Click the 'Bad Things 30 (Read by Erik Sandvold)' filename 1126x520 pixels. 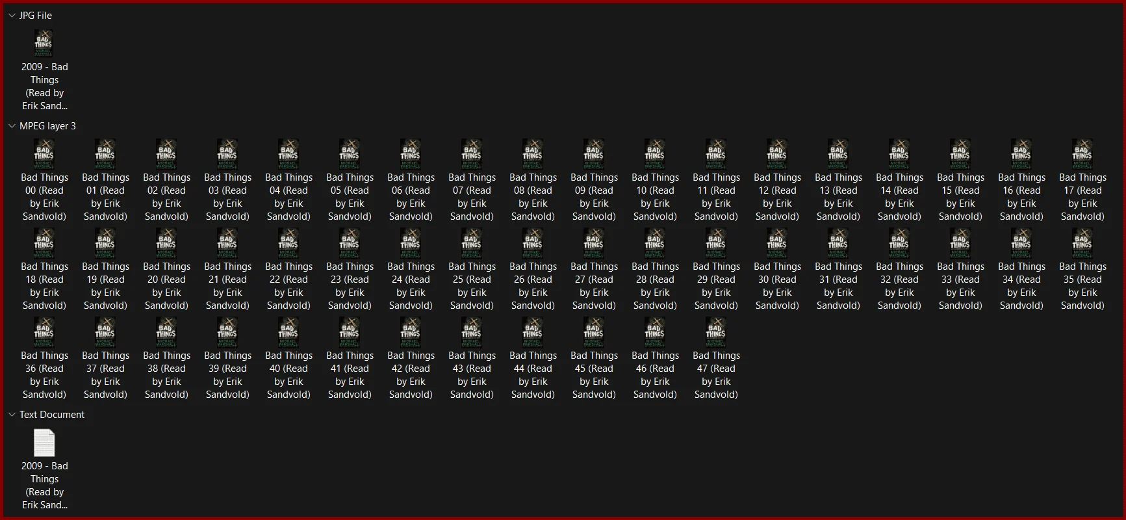[777, 286]
